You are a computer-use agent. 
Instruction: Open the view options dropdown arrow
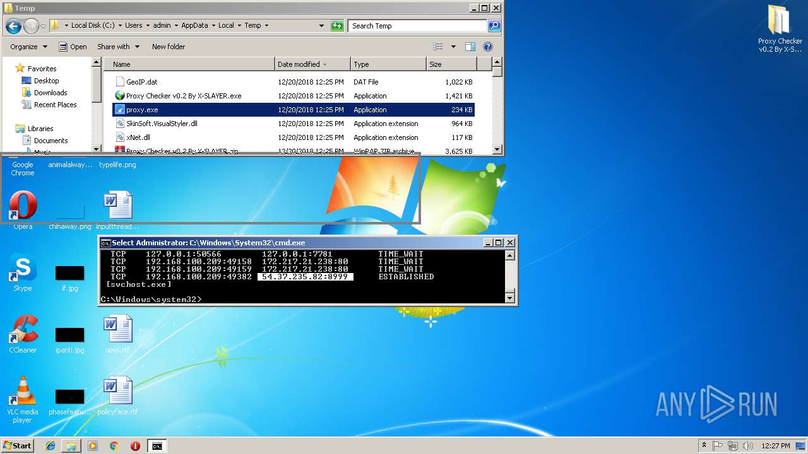(x=453, y=47)
